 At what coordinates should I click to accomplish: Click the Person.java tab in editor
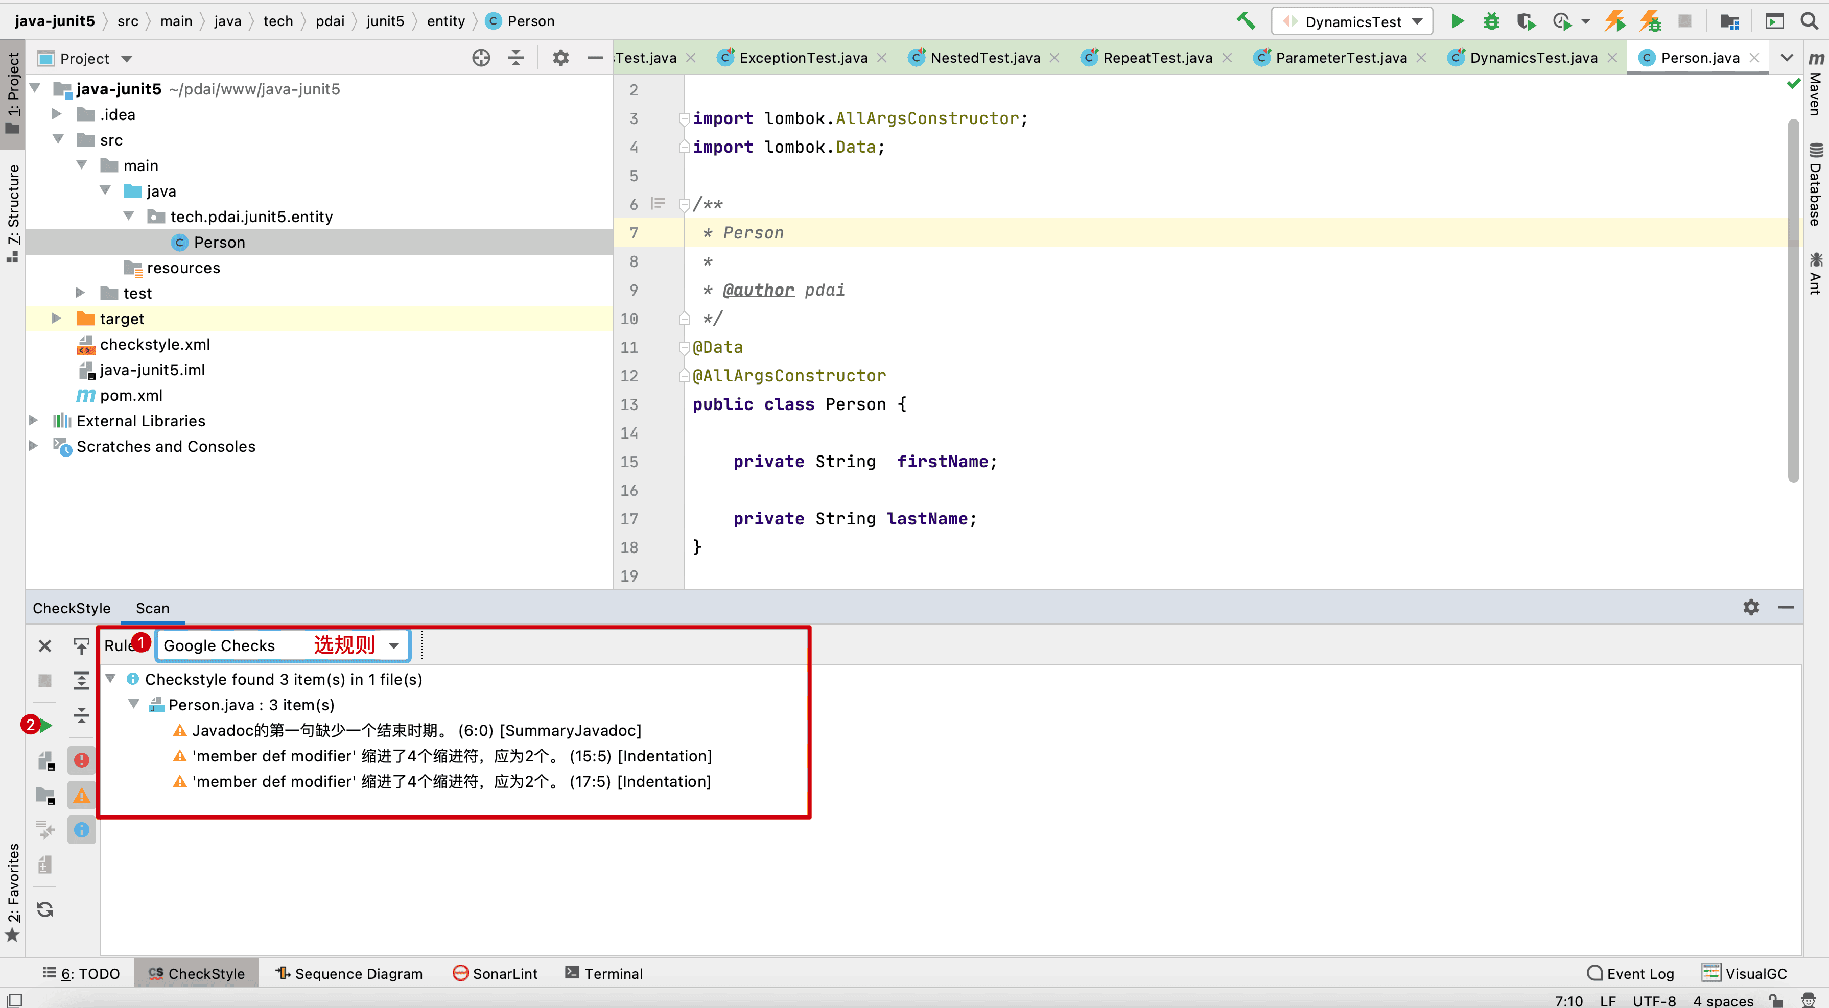coord(1696,57)
